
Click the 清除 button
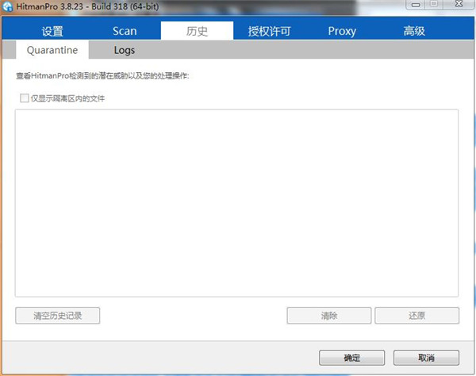point(329,316)
